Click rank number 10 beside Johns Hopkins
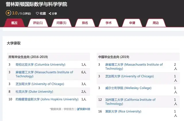Image resolution: width=184 pixels, height=121 pixels. 10,99
